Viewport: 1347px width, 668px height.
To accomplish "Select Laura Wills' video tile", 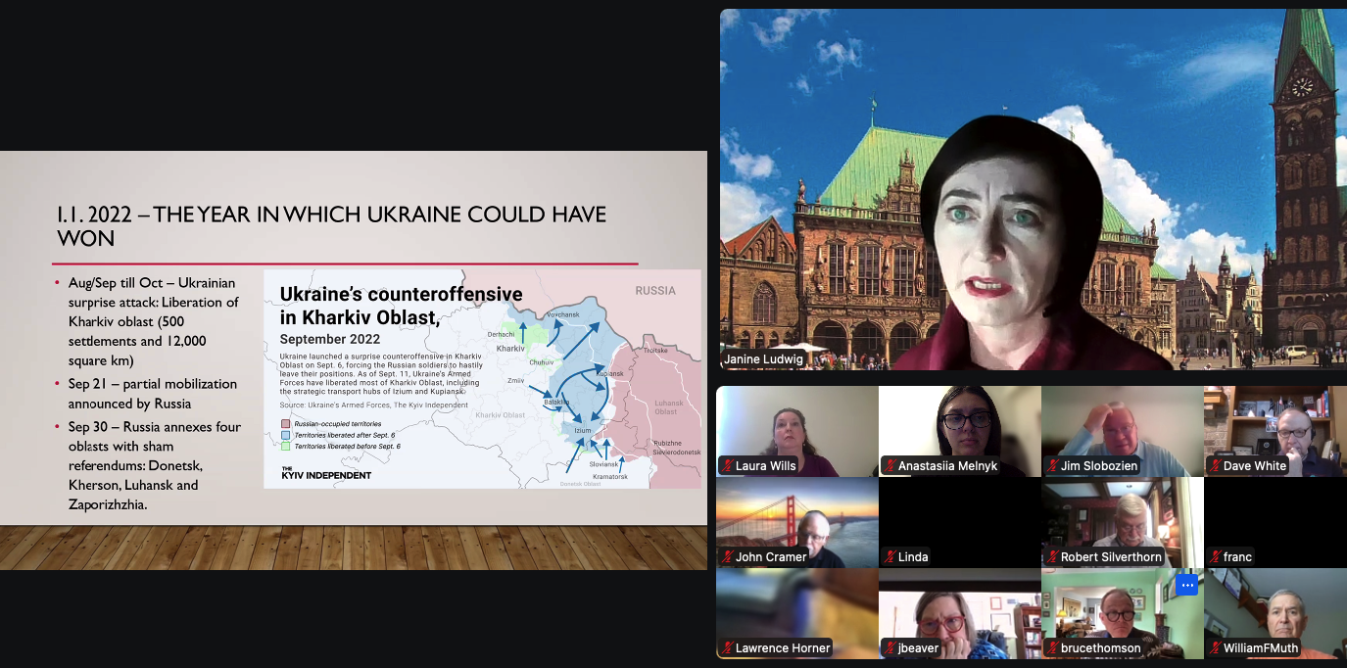I will (797, 431).
